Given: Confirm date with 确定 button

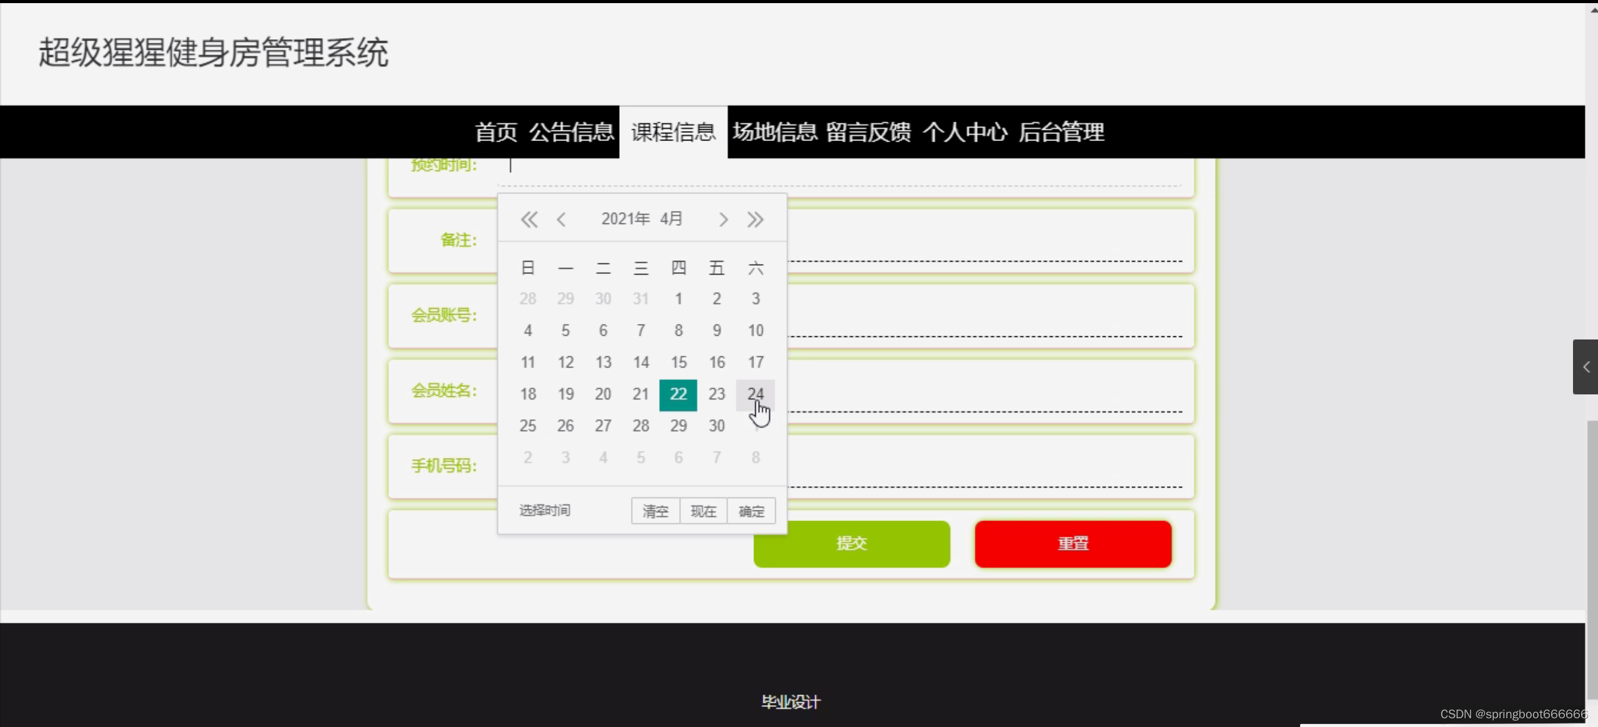Looking at the screenshot, I should [751, 511].
